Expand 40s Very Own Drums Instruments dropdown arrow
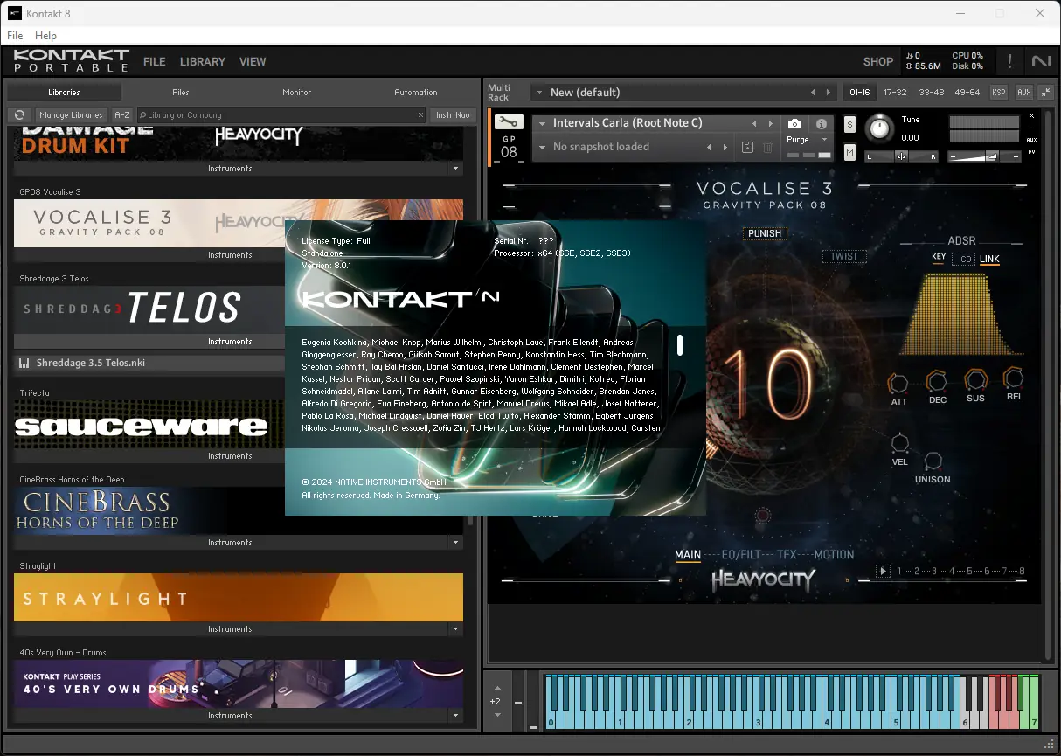This screenshot has height=756, width=1061. click(x=455, y=716)
